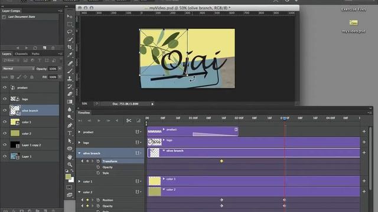
Task: Hide the Layer 1 layer
Action: click(x=5, y=156)
